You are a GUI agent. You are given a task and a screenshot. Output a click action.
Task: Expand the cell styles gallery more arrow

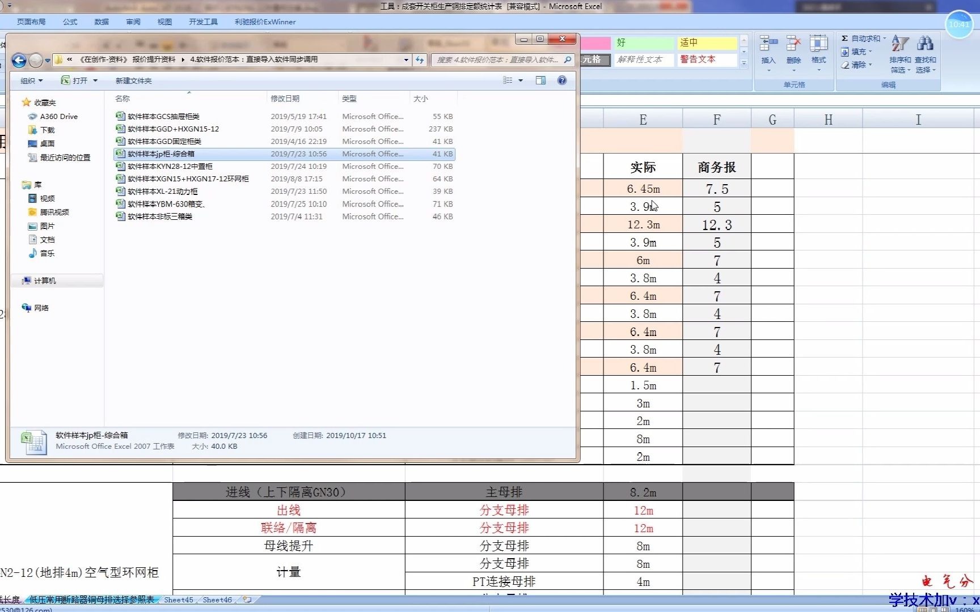(x=744, y=64)
